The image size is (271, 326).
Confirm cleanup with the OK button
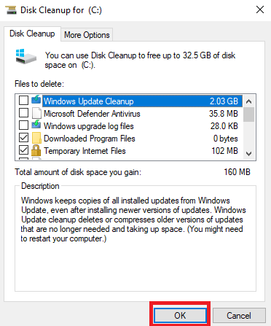coord(180,315)
